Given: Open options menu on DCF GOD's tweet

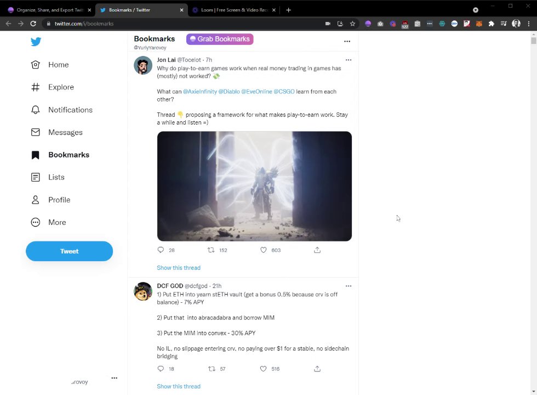Looking at the screenshot, I should [349, 286].
